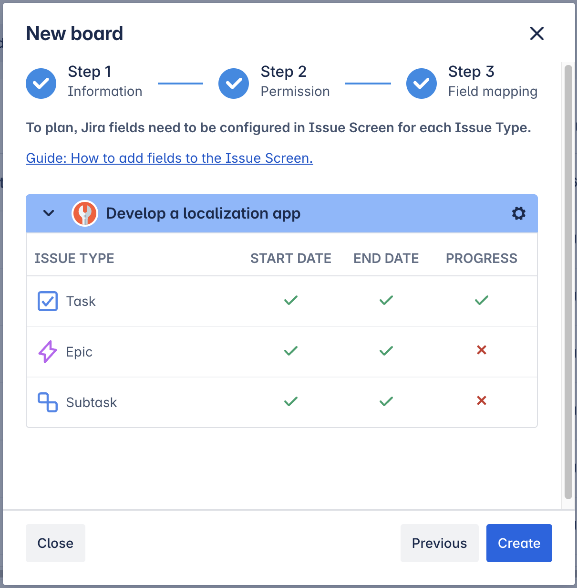
Task: Collapse the Develop a localization app section
Action: (x=49, y=213)
